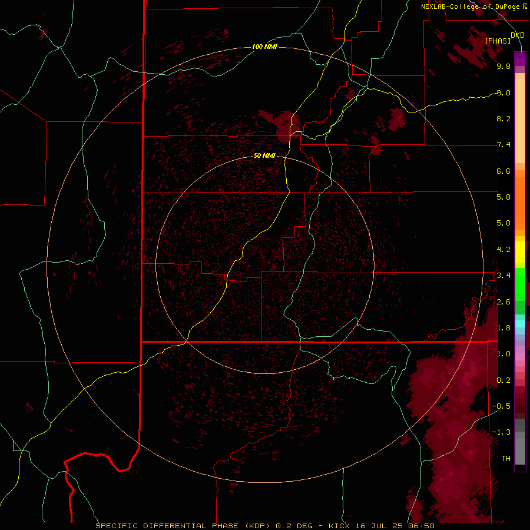Image resolution: width=530 pixels, height=530 pixels.
Task: Click the -1.3 scale value
Action: pyautogui.click(x=501, y=432)
